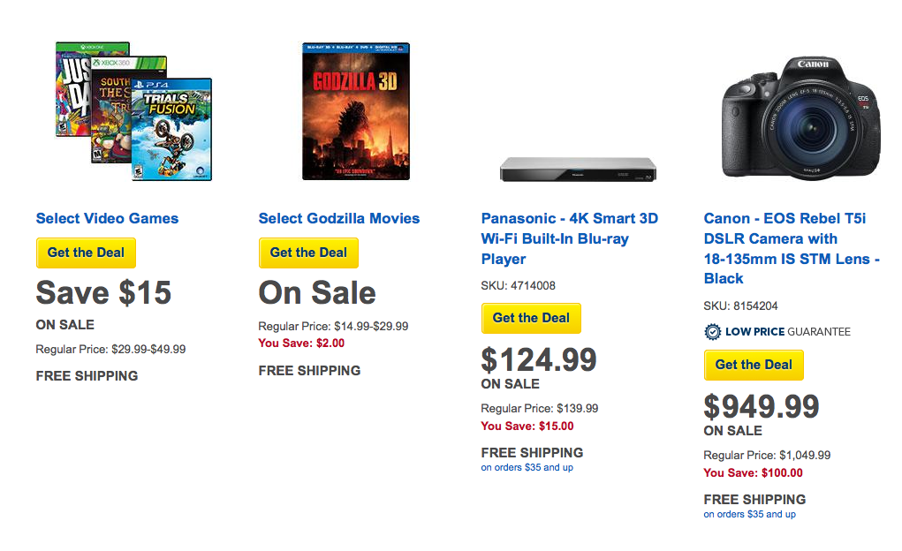Click the Godzilla 3D Blu-ray cover image

[356, 111]
